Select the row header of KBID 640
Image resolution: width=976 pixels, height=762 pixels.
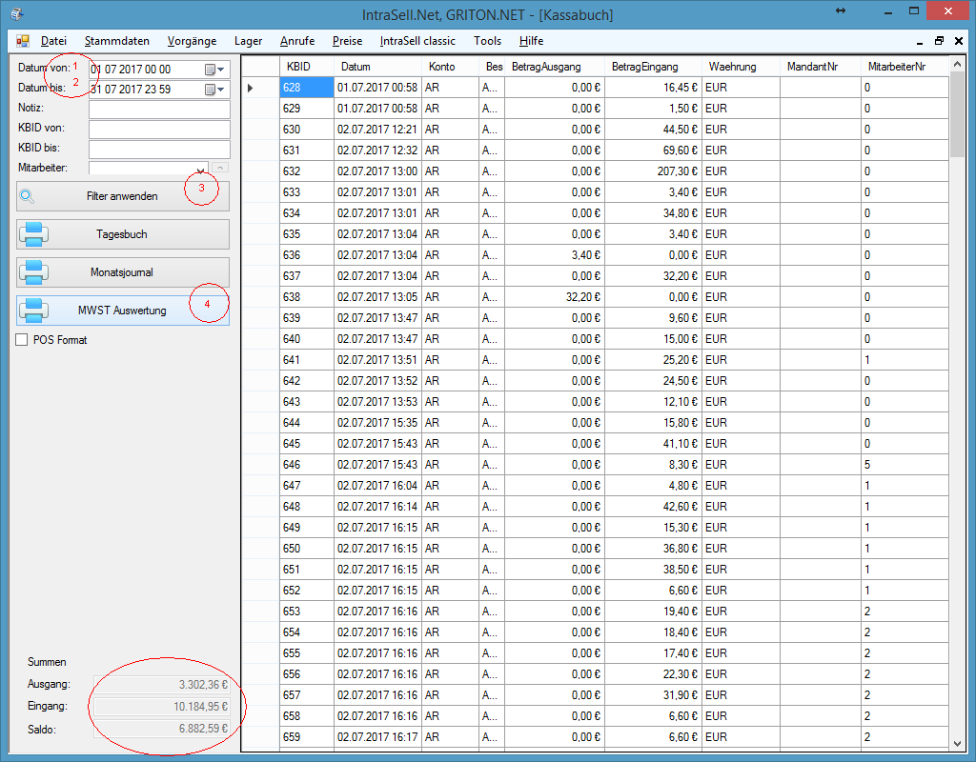point(261,339)
